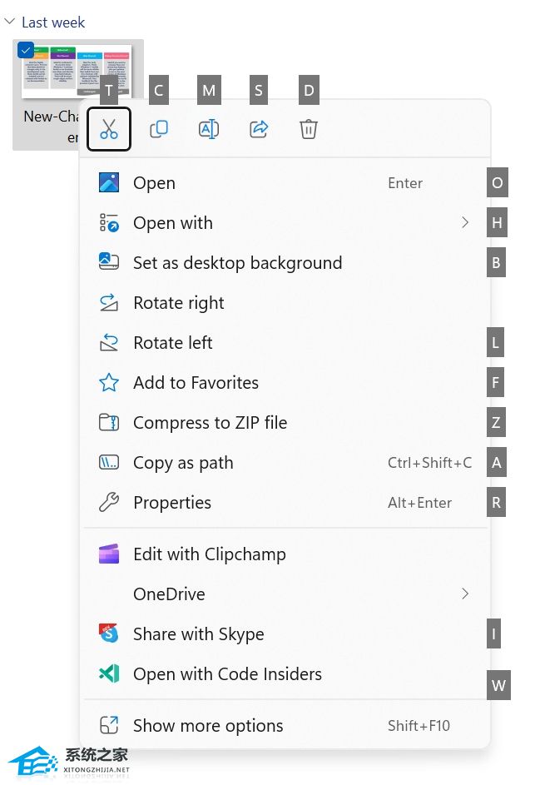Open Show more options
The image size is (535, 785).
pyautogui.click(x=208, y=726)
